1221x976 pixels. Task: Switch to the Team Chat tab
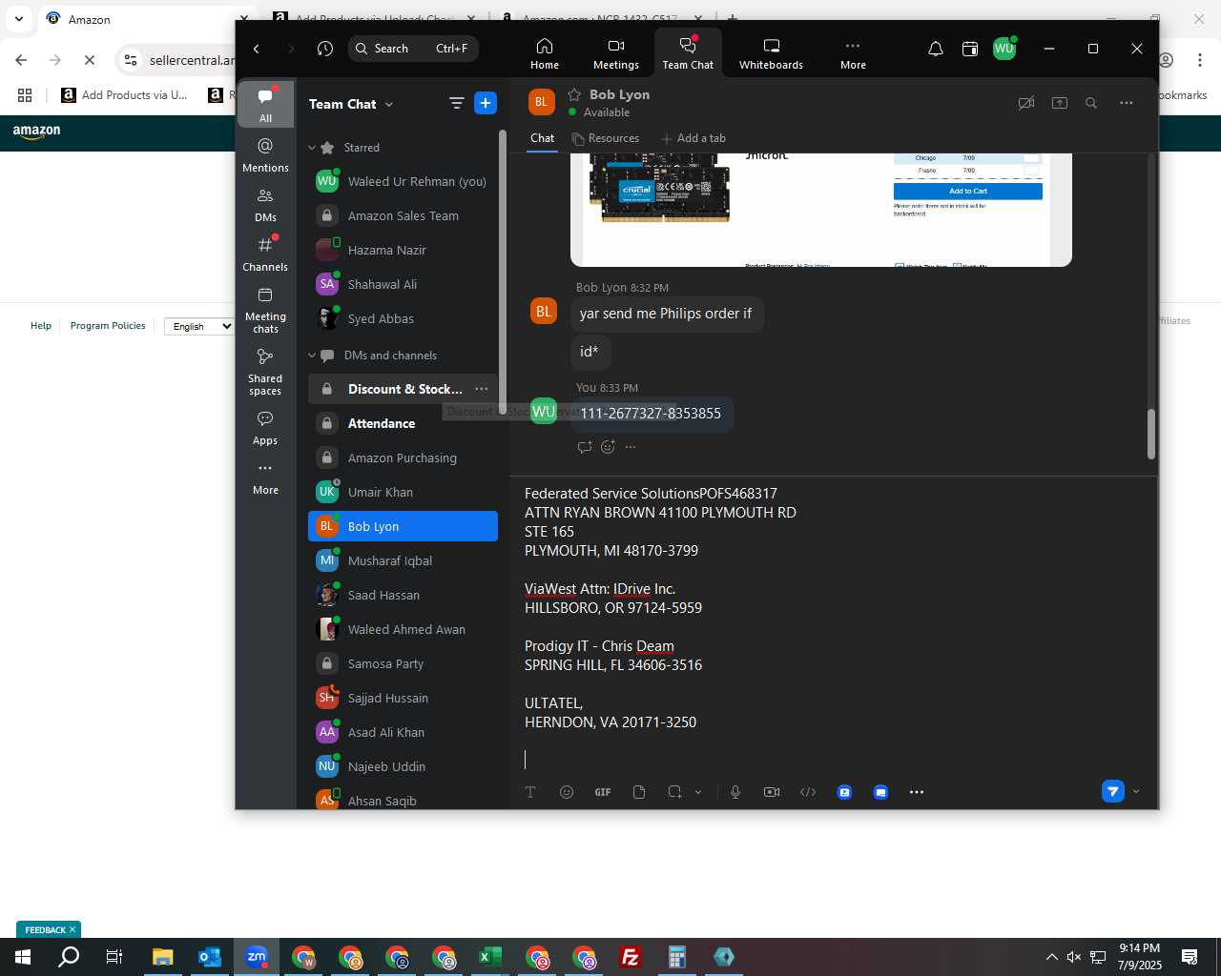tap(688, 53)
